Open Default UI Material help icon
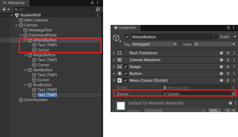Screen dimensions: 238x137 click(x=231, y=103)
